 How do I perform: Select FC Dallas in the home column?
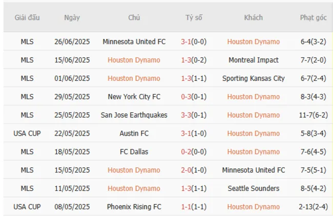coord(134,152)
